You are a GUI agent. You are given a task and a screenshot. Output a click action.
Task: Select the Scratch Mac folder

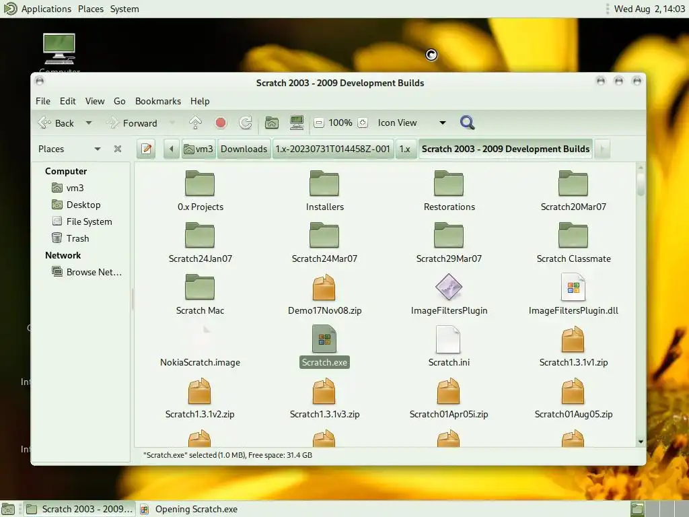[200, 295]
